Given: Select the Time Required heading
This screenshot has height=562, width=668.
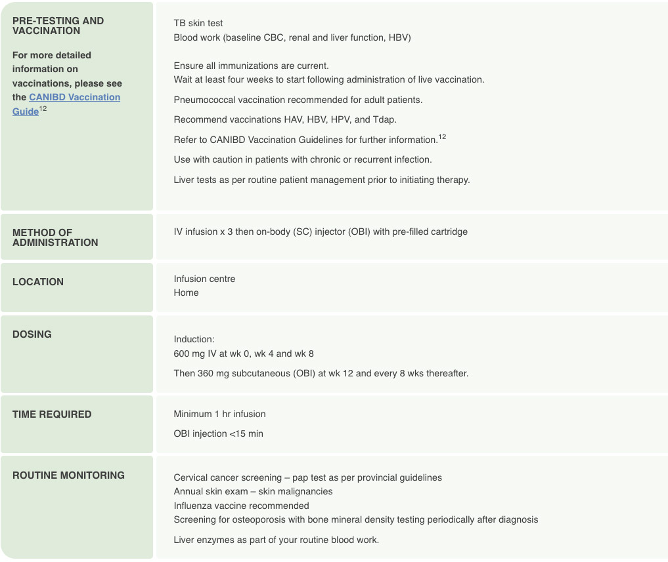Looking at the screenshot, I should click(x=52, y=414).
